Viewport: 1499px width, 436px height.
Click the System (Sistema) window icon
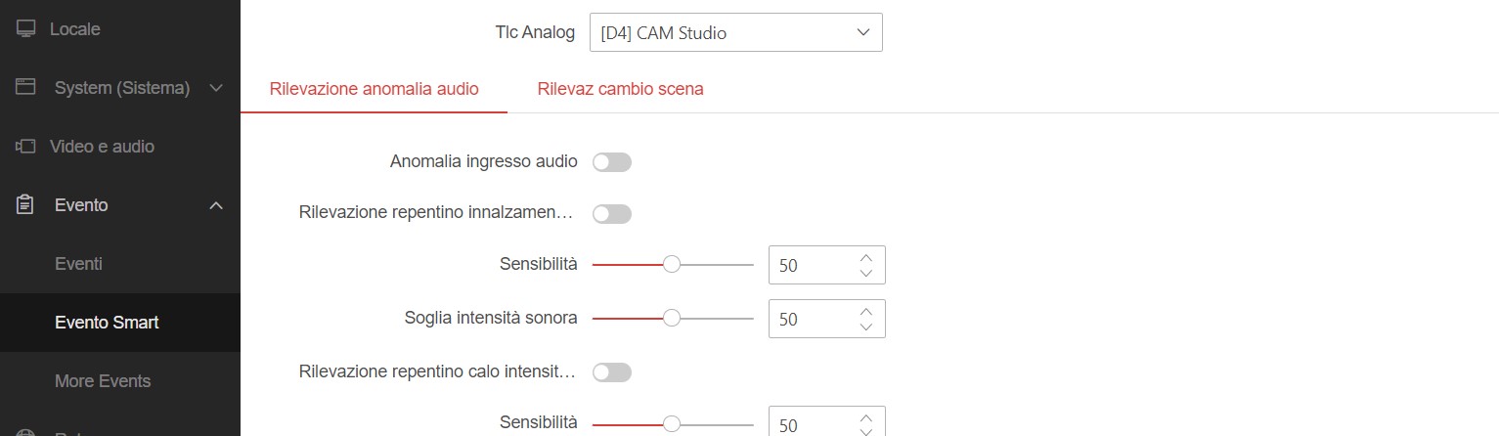[26, 88]
